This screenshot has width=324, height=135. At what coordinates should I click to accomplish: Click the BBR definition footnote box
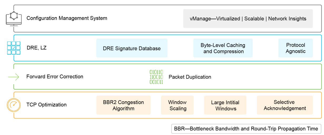tap(246, 129)
